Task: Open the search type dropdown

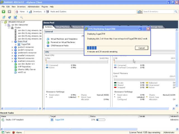Action: (140, 11)
